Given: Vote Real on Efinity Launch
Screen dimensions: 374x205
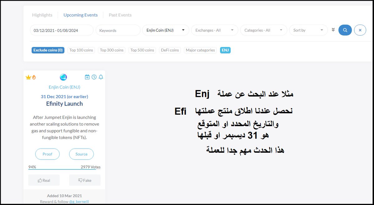Looking at the screenshot, I should (44, 180).
